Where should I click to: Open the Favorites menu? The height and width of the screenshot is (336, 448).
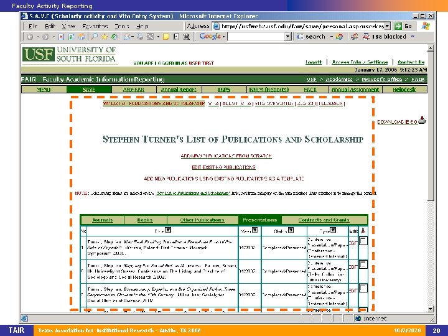point(95,26)
